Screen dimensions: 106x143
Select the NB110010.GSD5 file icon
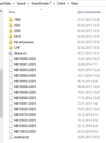coord(11,131)
